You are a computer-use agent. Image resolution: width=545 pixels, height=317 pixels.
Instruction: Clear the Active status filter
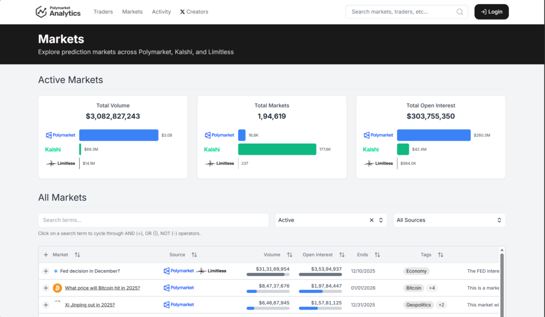coord(371,220)
